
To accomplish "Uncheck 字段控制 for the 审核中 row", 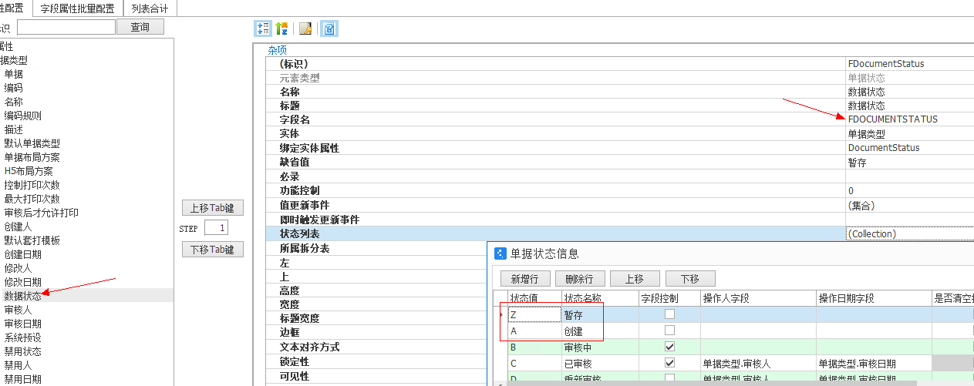I will [669, 347].
